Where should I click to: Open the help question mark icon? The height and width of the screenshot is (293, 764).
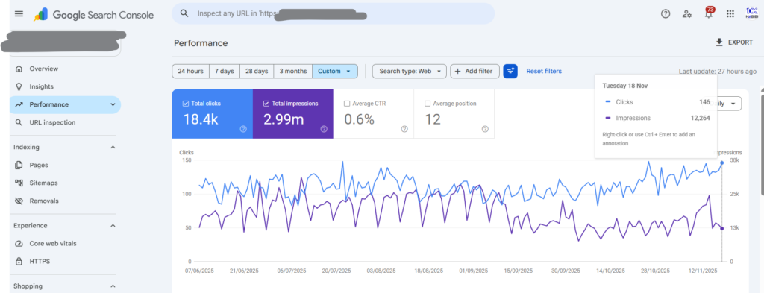coord(666,13)
